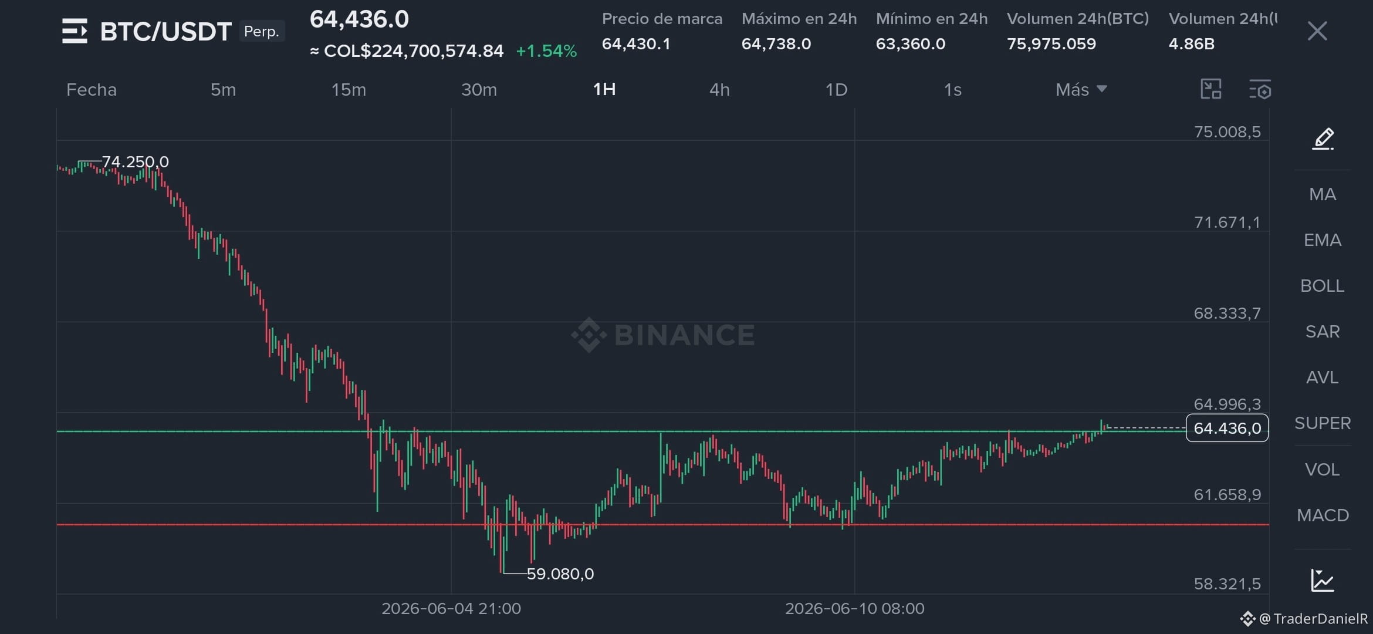This screenshot has height=634, width=1373.
Task: Click the Volumen 24h(BTC) value 75,975.059
Action: (1051, 44)
